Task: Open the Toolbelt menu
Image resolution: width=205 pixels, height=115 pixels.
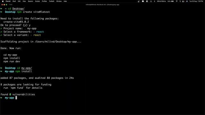Action: pyautogui.click(x=52, y=1)
